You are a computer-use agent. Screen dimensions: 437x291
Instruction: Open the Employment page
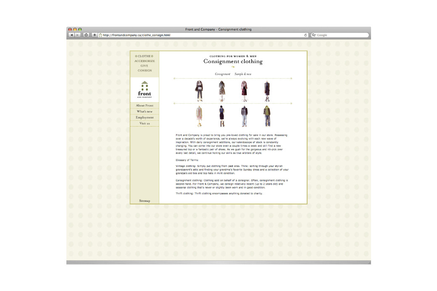tap(145, 117)
